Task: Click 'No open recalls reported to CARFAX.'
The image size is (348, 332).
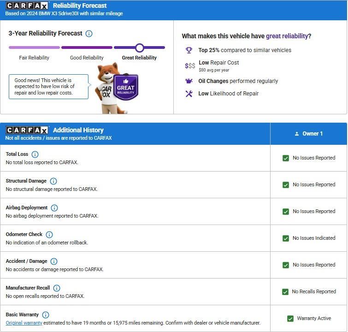Action: coord(45,296)
